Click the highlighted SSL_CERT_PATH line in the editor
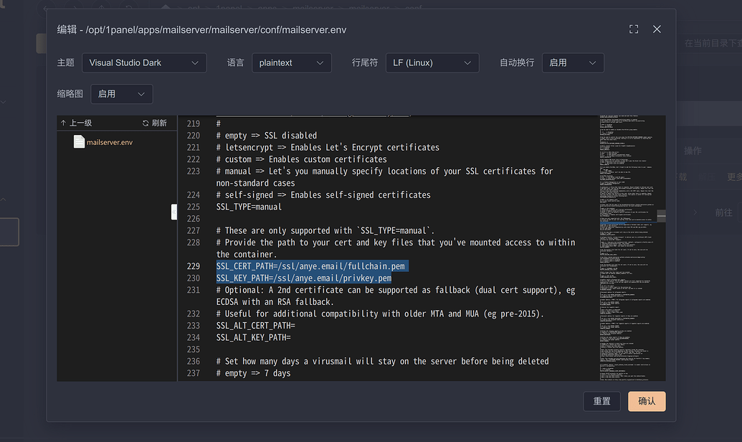Screen dimensions: 742x442 pos(311,265)
